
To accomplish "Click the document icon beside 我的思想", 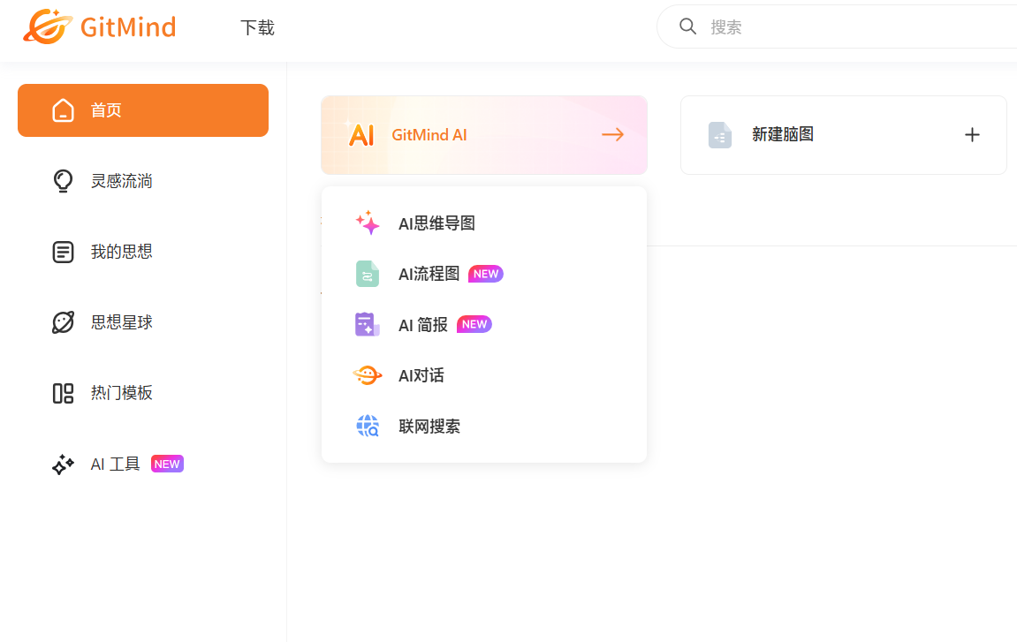I will pyautogui.click(x=63, y=252).
